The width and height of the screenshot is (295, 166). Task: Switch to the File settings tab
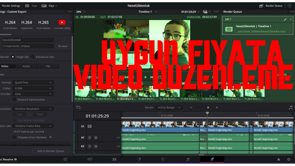[48, 66]
